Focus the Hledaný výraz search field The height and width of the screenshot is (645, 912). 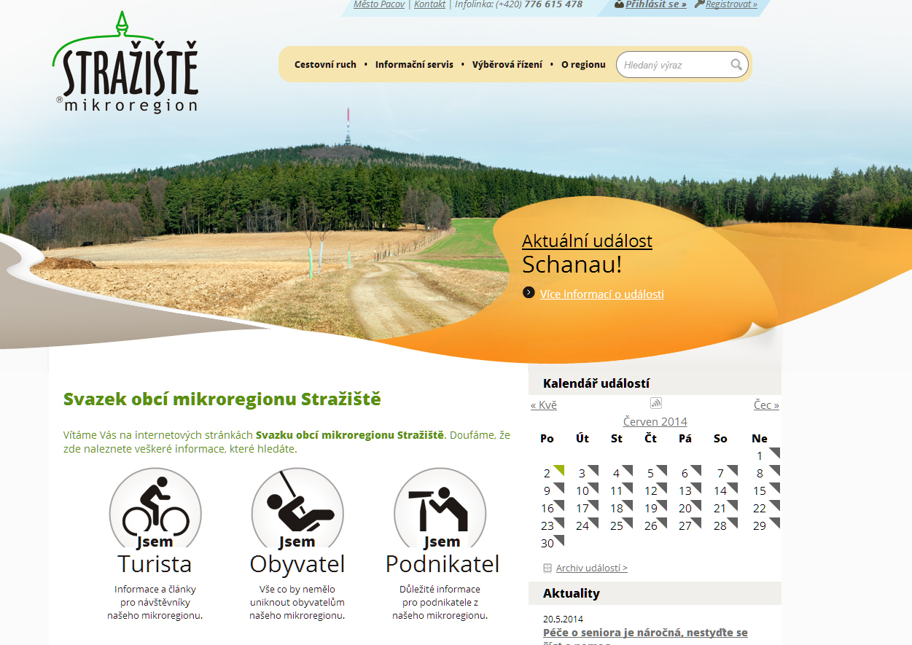[674, 65]
